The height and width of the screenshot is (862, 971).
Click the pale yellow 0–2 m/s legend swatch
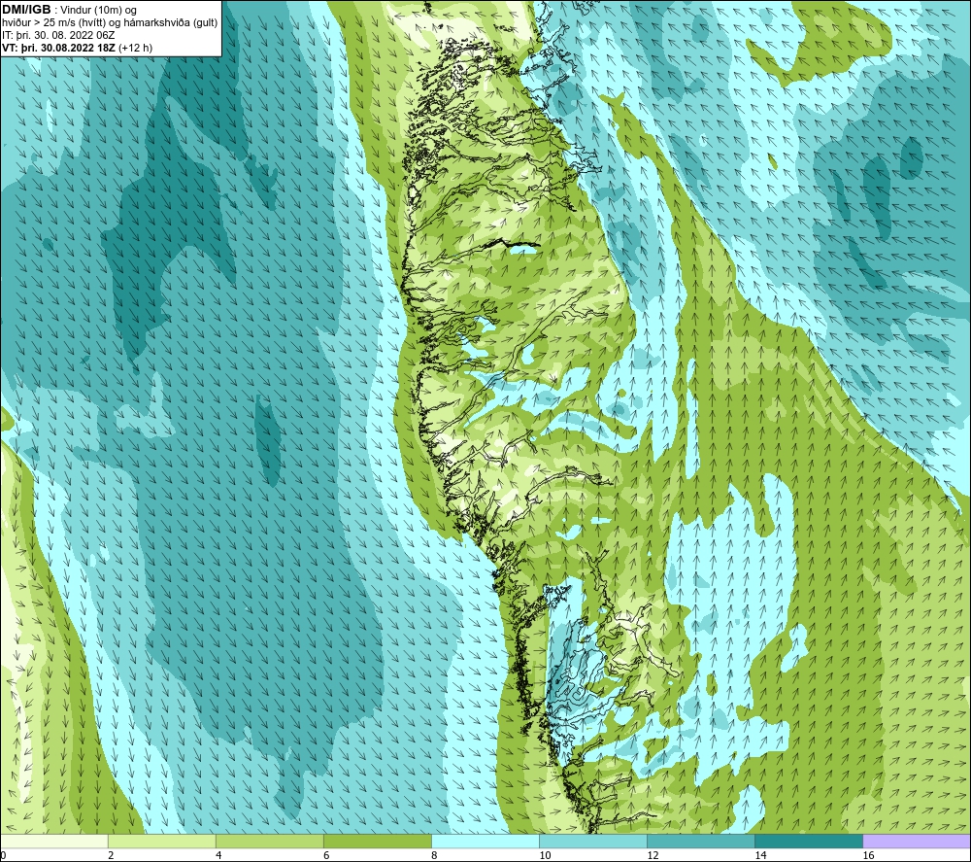point(54,842)
